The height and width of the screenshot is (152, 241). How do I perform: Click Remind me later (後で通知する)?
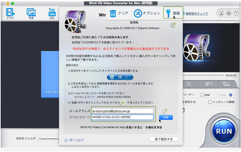click(x=164, y=139)
